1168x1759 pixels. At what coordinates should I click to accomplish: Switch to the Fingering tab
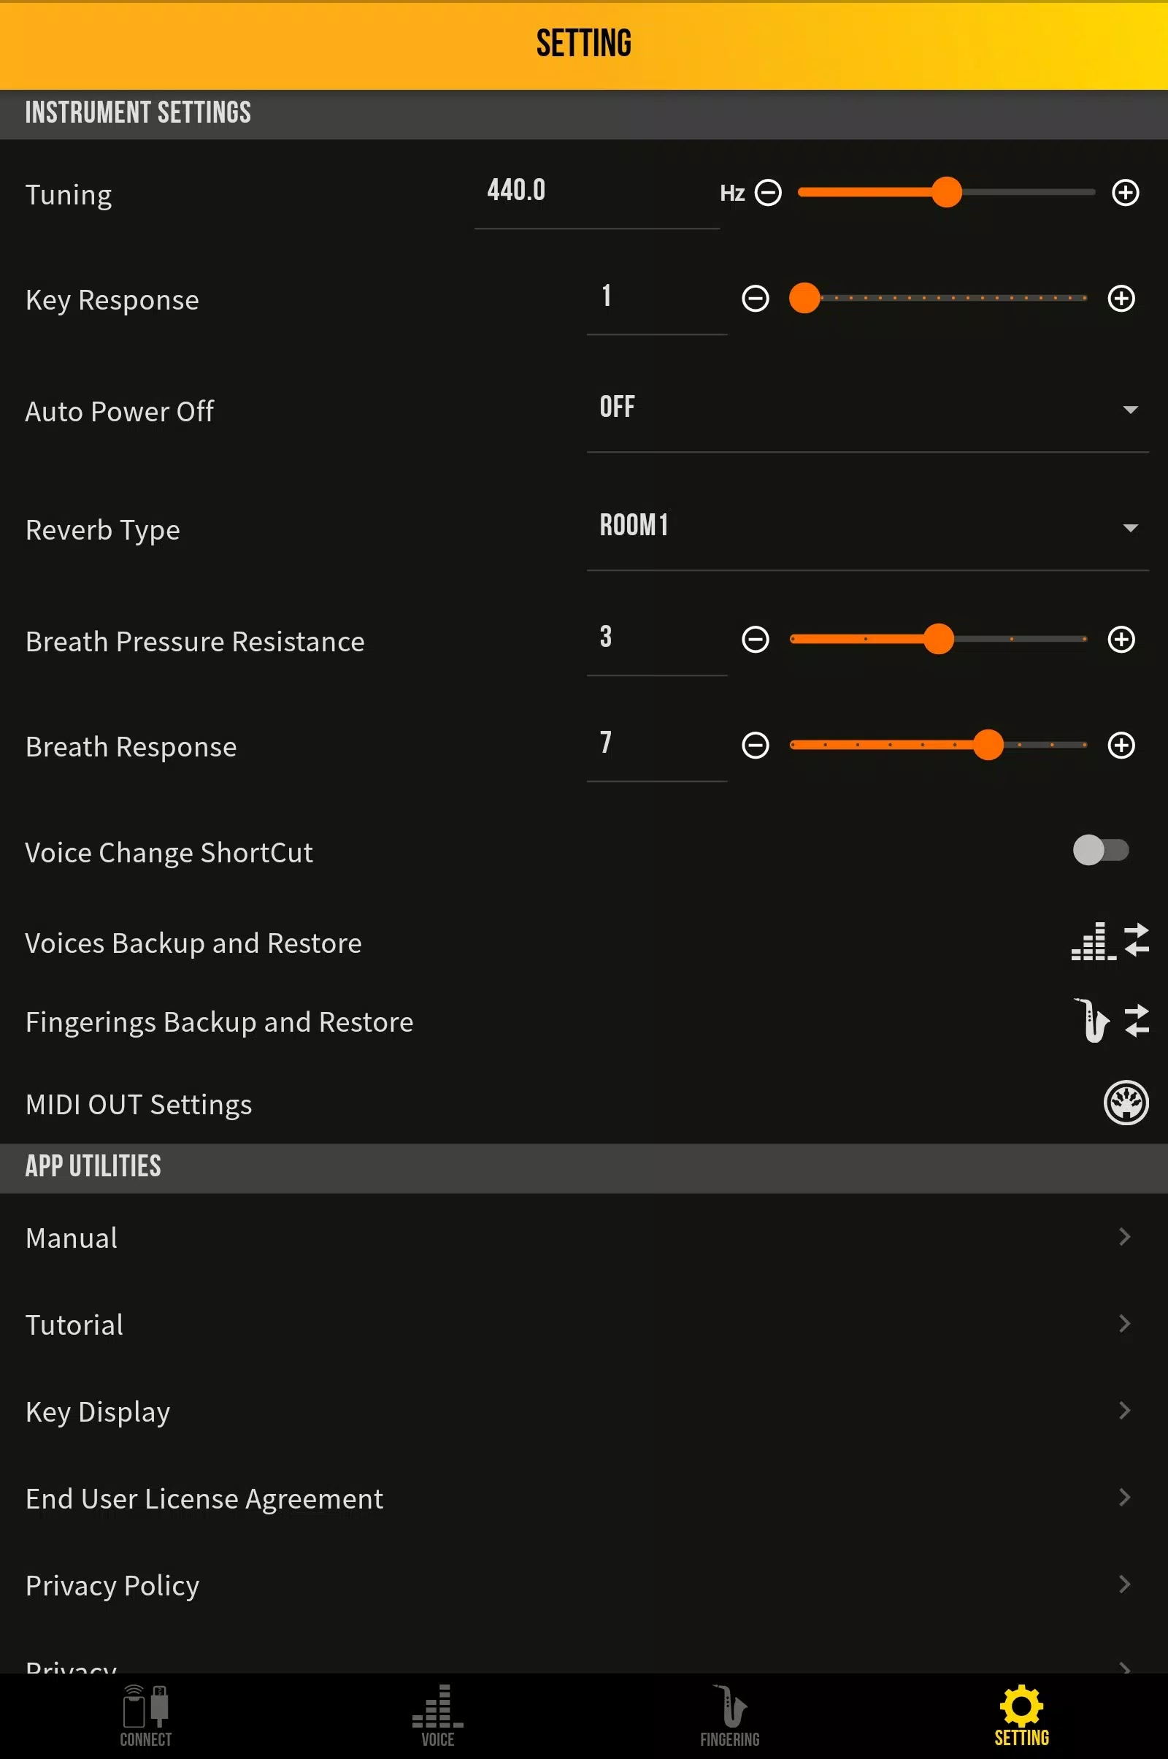pyautogui.click(x=730, y=1717)
